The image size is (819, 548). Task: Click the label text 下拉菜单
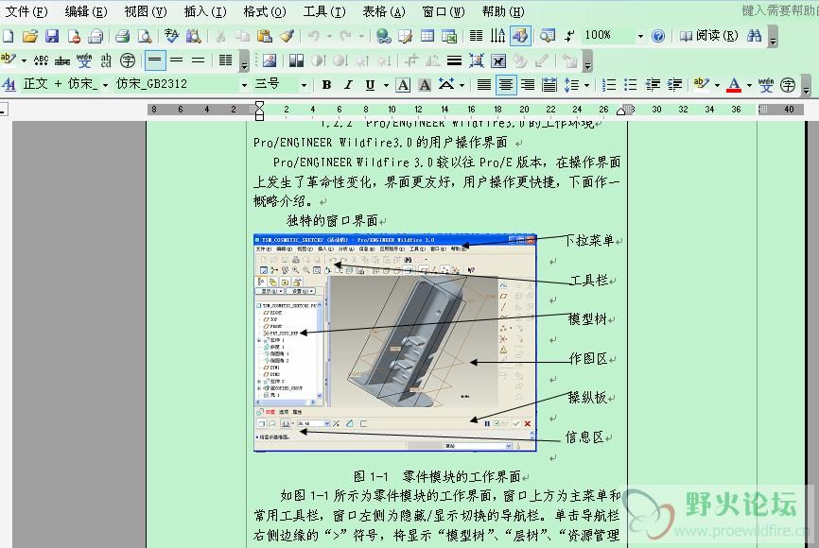tap(589, 241)
